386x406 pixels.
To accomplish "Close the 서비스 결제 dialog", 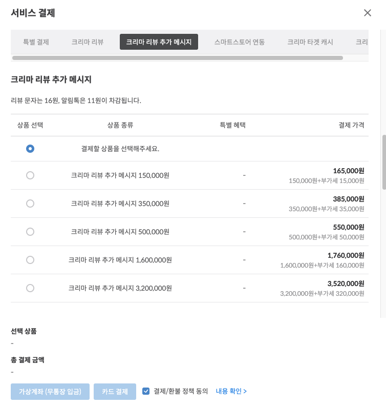I will tap(367, 13).
